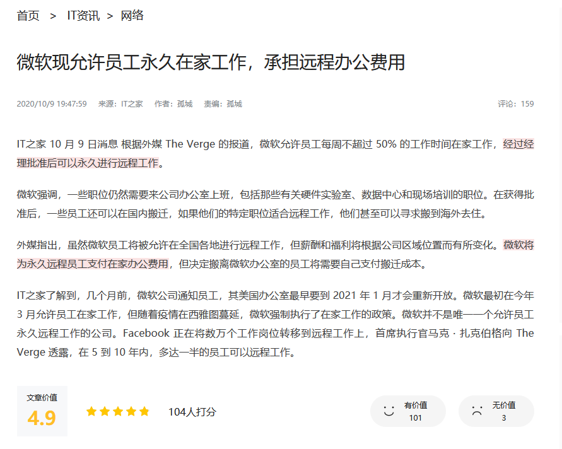Vote 无价值 on the article
This screenshot has width=562, height=449.
(496, 411)
